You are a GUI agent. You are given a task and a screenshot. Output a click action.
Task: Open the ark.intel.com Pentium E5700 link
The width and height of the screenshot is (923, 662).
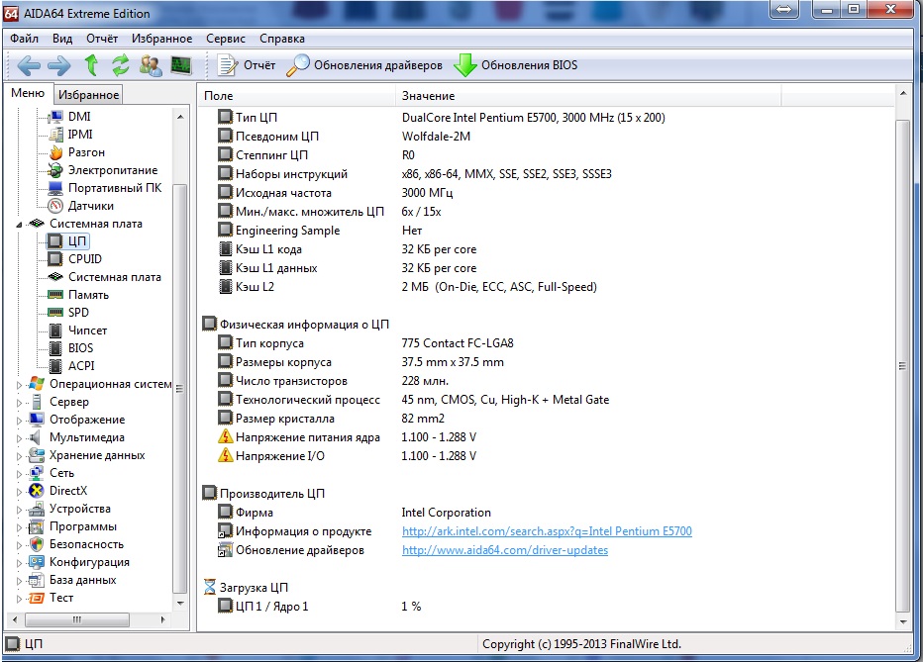coord(547,531)
